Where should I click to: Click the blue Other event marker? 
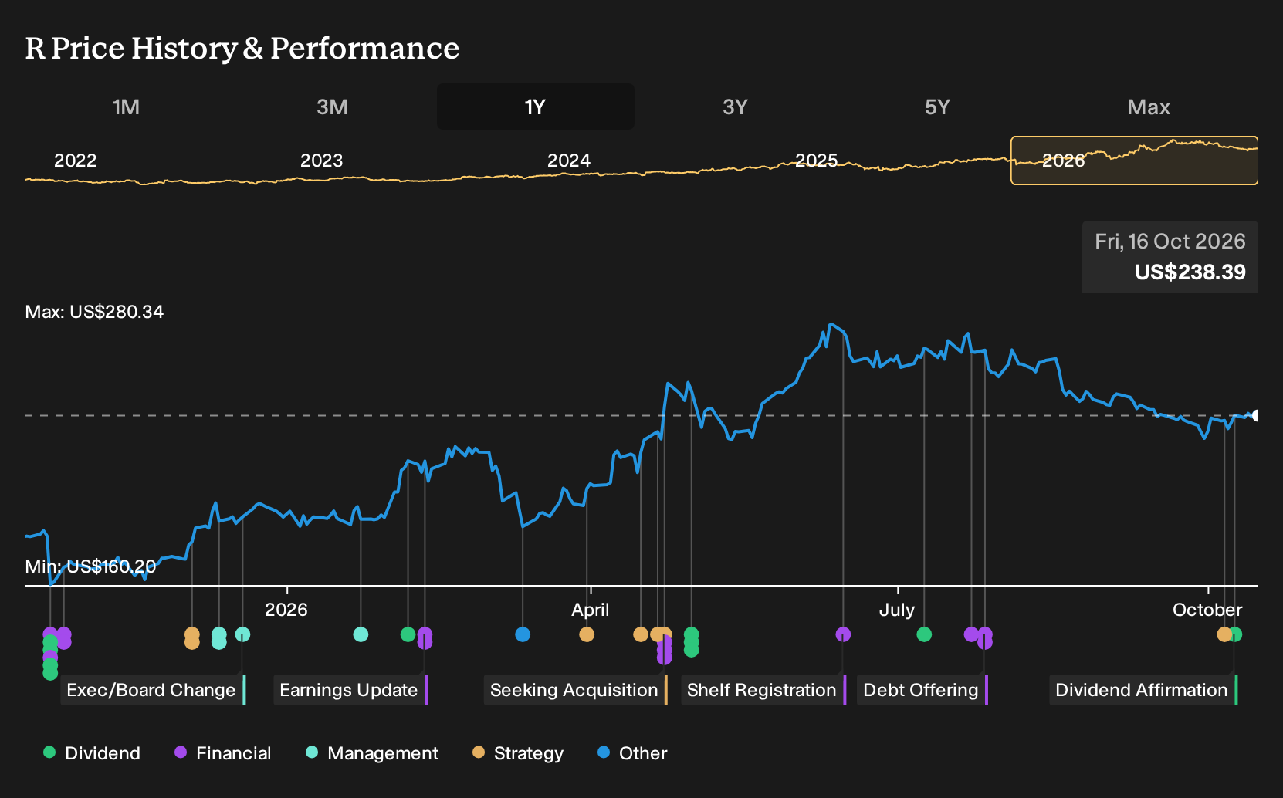tap(523, 634)
